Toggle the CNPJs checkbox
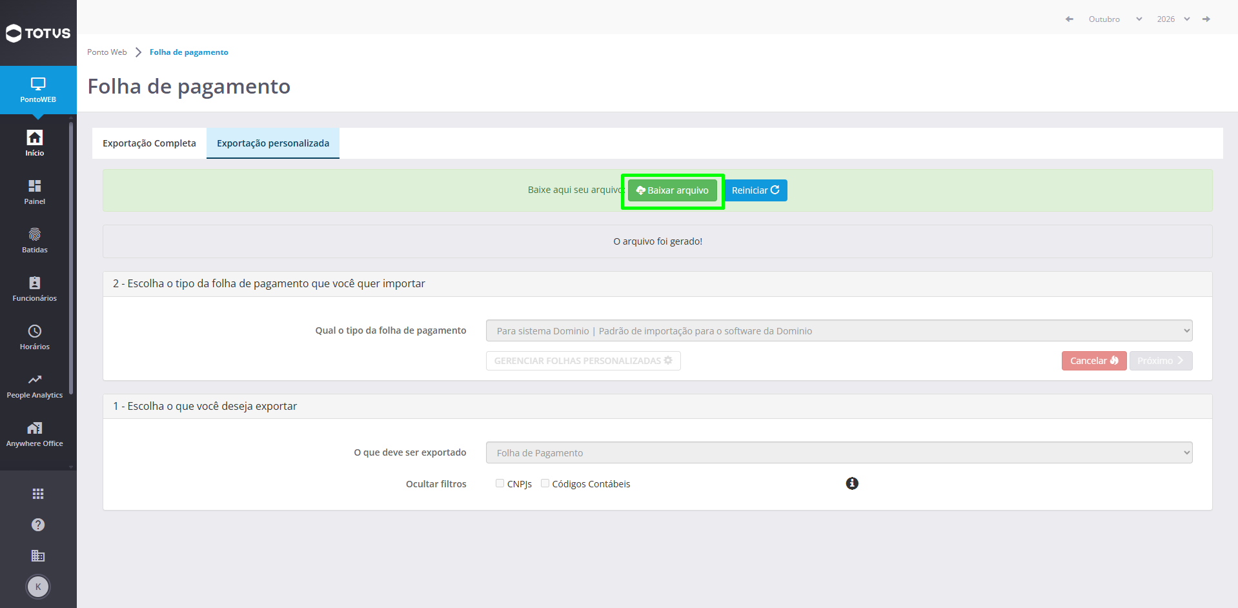 point(500,483)
